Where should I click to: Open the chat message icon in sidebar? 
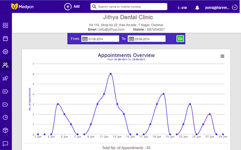point(5,144)
